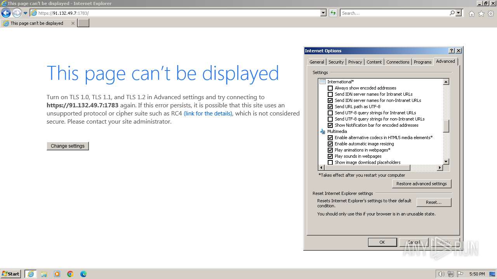Screen dimensions: 497x279
Task: Switch to the Content tab
Action: click(x=374, y=62)
